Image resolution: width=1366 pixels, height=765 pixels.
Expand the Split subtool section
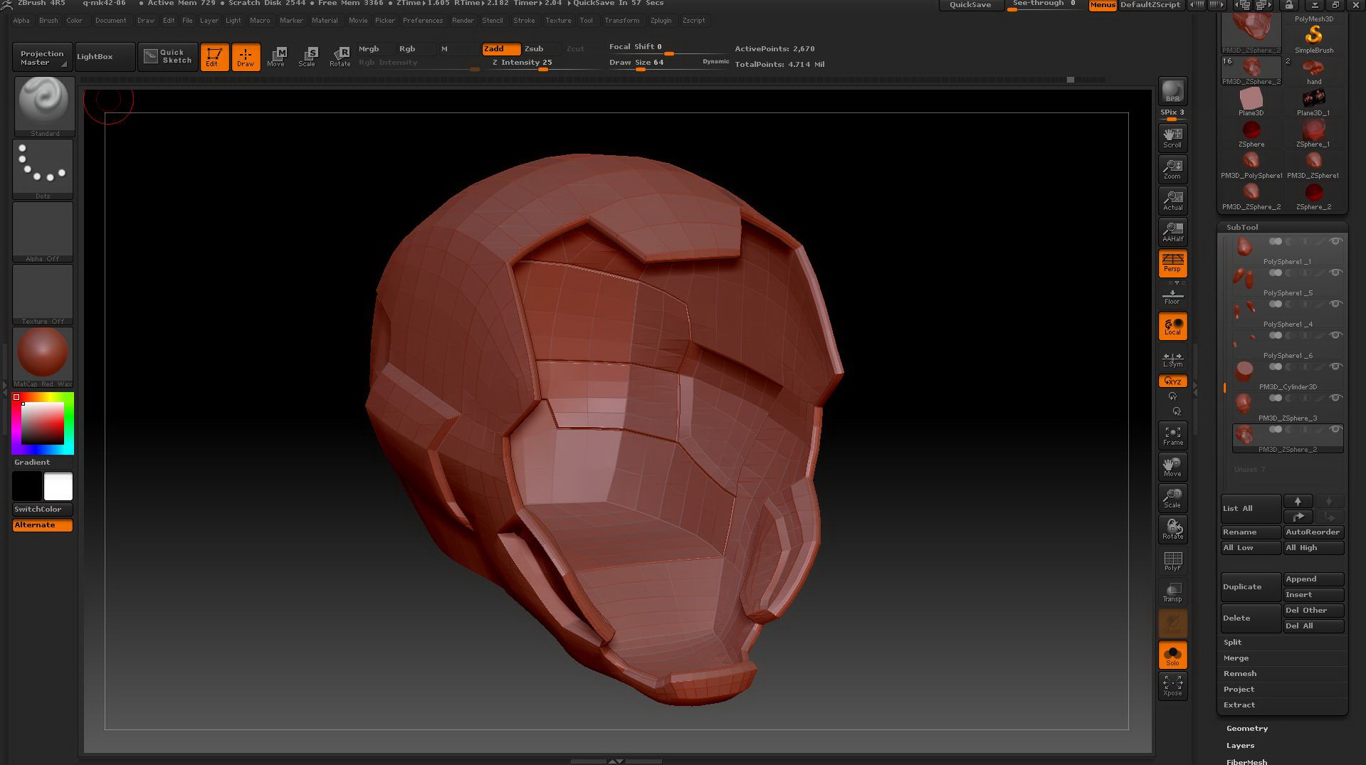[x=1232, y=642]
